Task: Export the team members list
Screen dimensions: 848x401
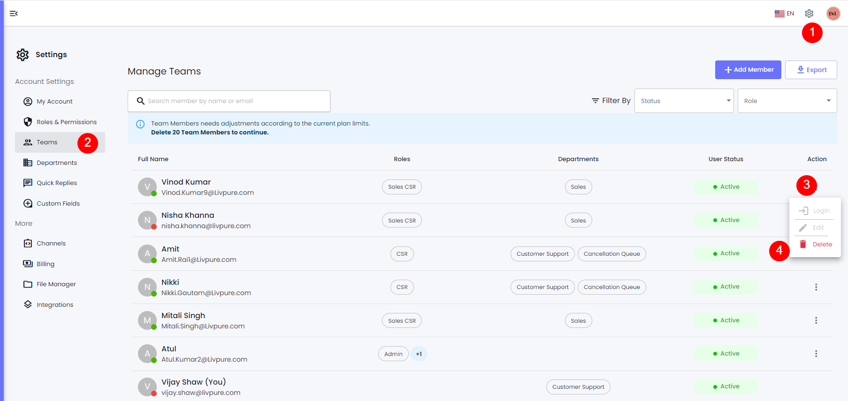Action: (811, 70)
